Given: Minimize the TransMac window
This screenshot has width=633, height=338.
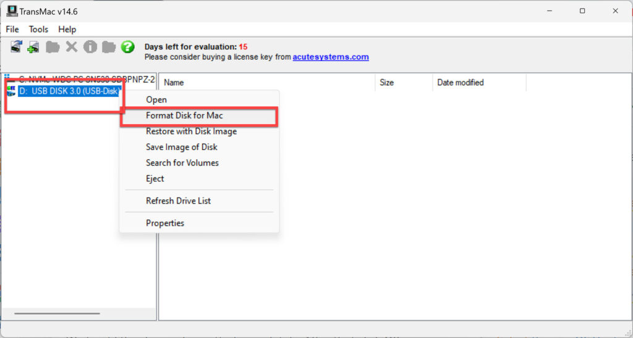Looking at the screenshot, I should (550, 11).
